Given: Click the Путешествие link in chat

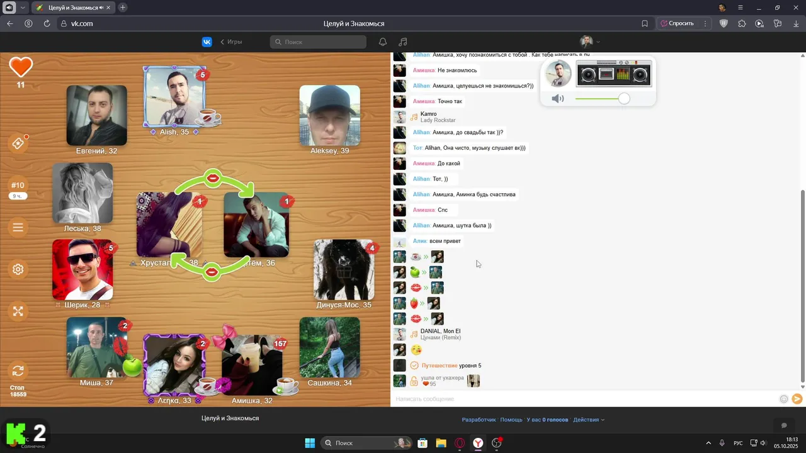Looking at the screenshot, I should tap(440, 366).
